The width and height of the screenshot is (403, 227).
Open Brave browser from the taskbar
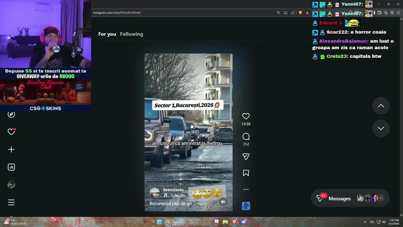point(234,222)
